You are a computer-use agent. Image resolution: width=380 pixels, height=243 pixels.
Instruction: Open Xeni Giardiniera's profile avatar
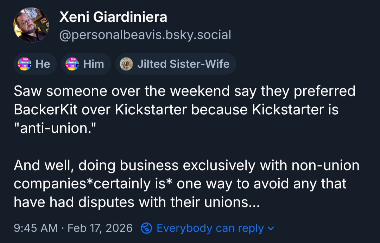(x=31, y=25)
